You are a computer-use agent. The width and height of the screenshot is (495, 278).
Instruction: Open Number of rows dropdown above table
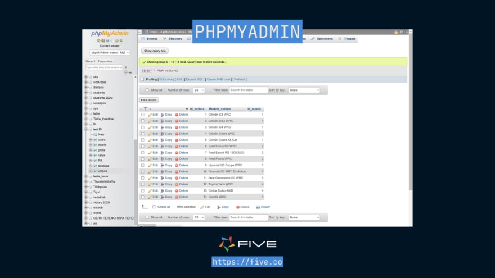[x=199, y=90]
